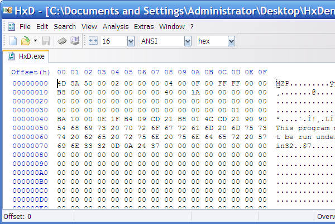This screenshot has width=335, height=224.
Task: Click the Open disk icon
Action: (75, 41)
